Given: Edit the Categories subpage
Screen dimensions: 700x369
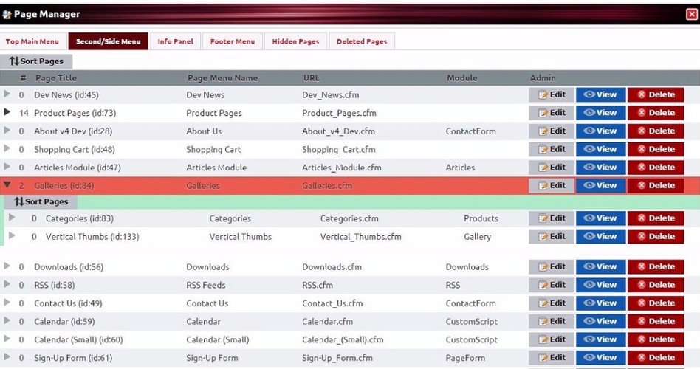Looking at the screenshot, I should [552, 218].
